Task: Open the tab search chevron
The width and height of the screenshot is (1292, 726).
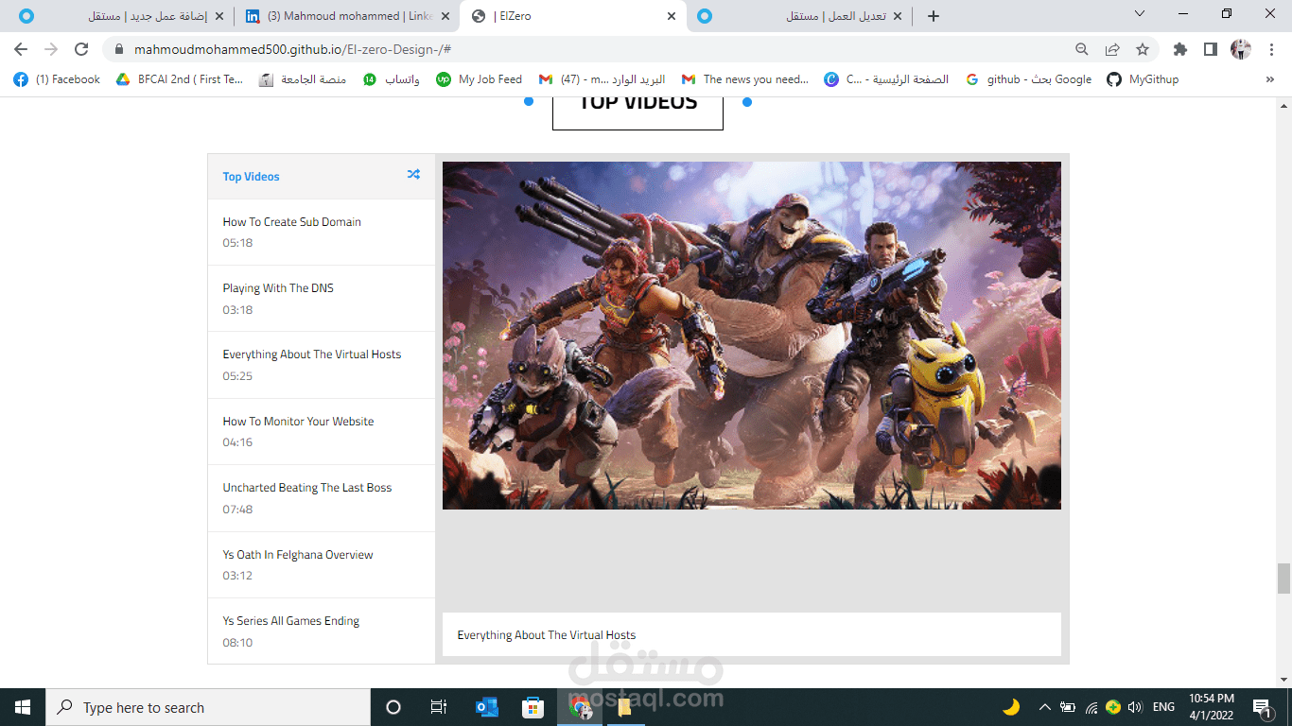Action: pyautogui.click(x=1140, y=13)
